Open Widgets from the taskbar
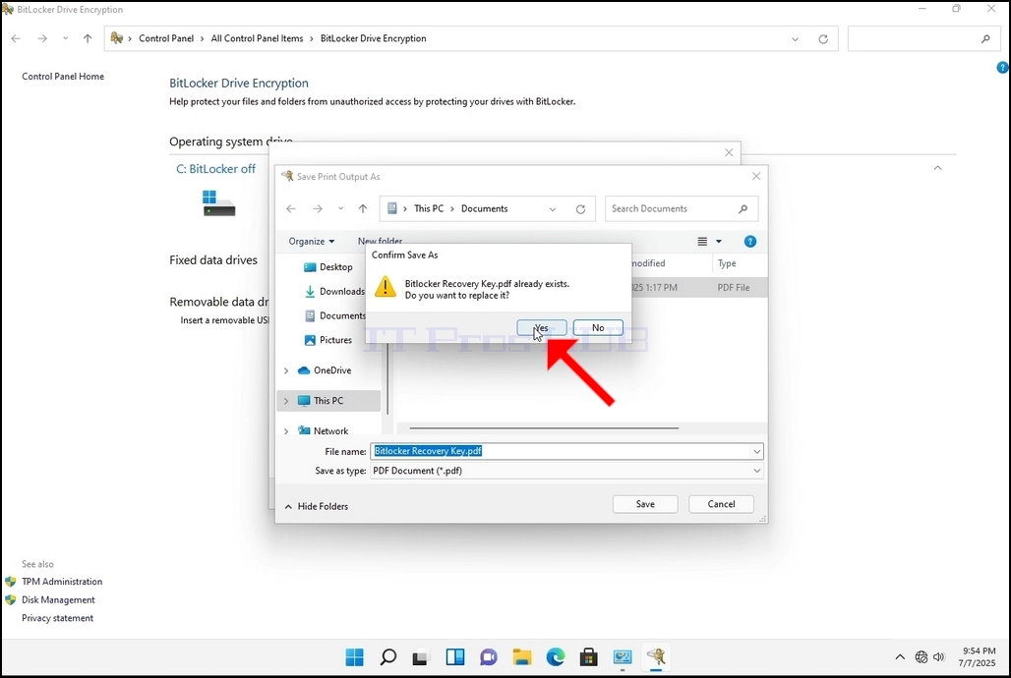Screen dimensions: 1011x678 point(454,656)
